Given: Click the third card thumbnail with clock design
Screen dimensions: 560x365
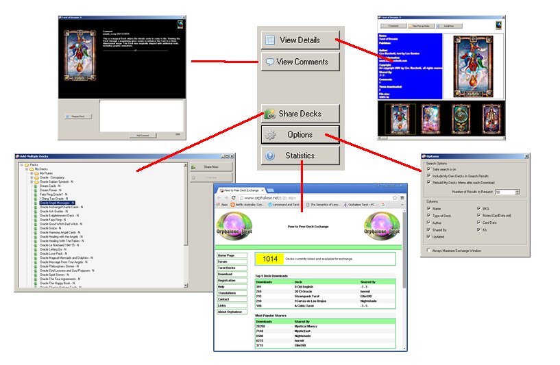Looking at the screenshot, I should (x=461, y=119).
